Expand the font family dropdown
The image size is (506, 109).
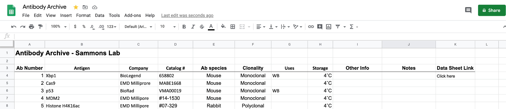138,27
